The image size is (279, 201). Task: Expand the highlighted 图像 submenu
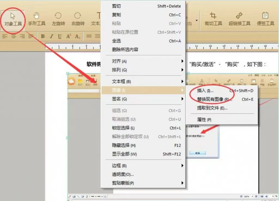[x=143, y=90]
